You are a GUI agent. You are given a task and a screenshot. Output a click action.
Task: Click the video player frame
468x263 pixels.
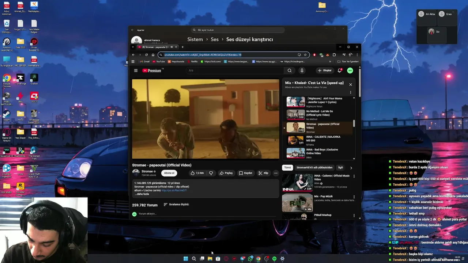(205, 119)
